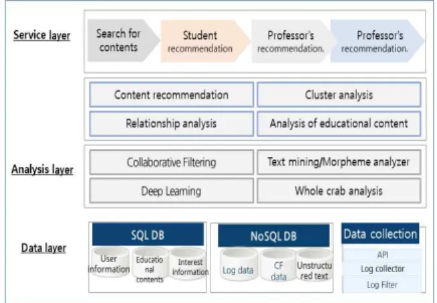Screen dimensions: 437x303
Task: Click the Relationship analysis box
Action: [172, 123]
